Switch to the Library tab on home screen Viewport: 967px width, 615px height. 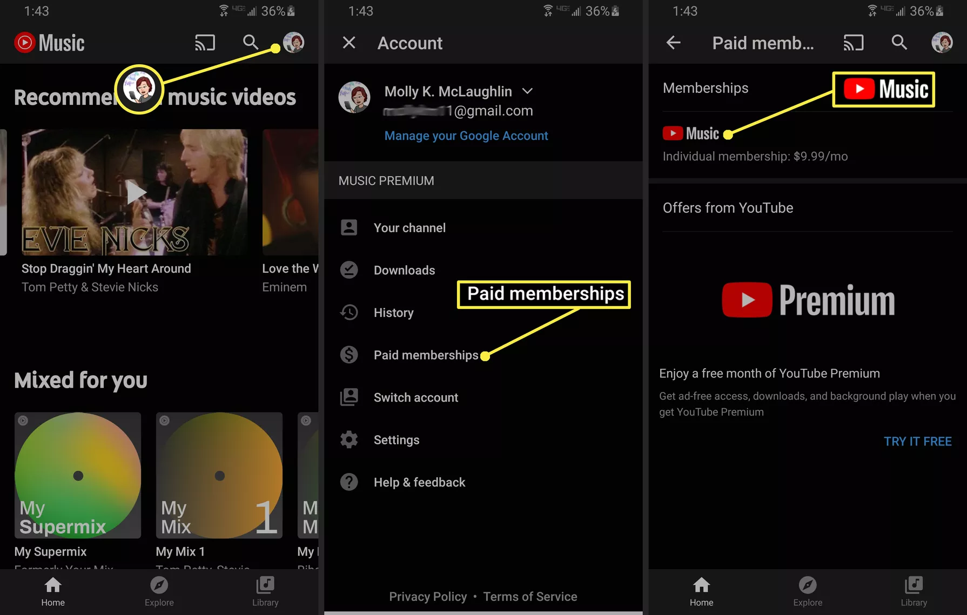coord(265,591)
